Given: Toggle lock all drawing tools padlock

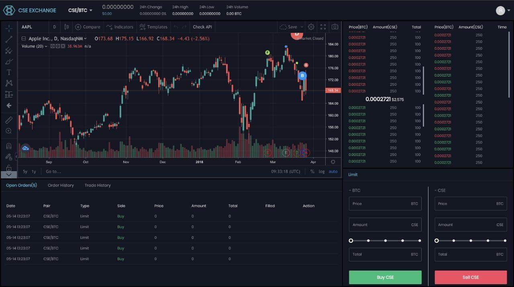Looking at the screenshot, I should tap(9, 167).
